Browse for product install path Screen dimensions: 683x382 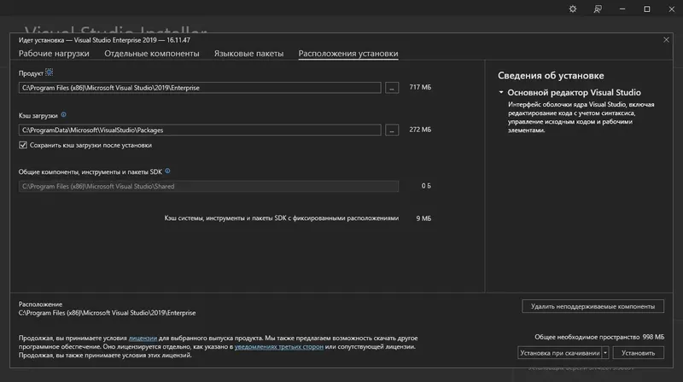tap(392, 88)
